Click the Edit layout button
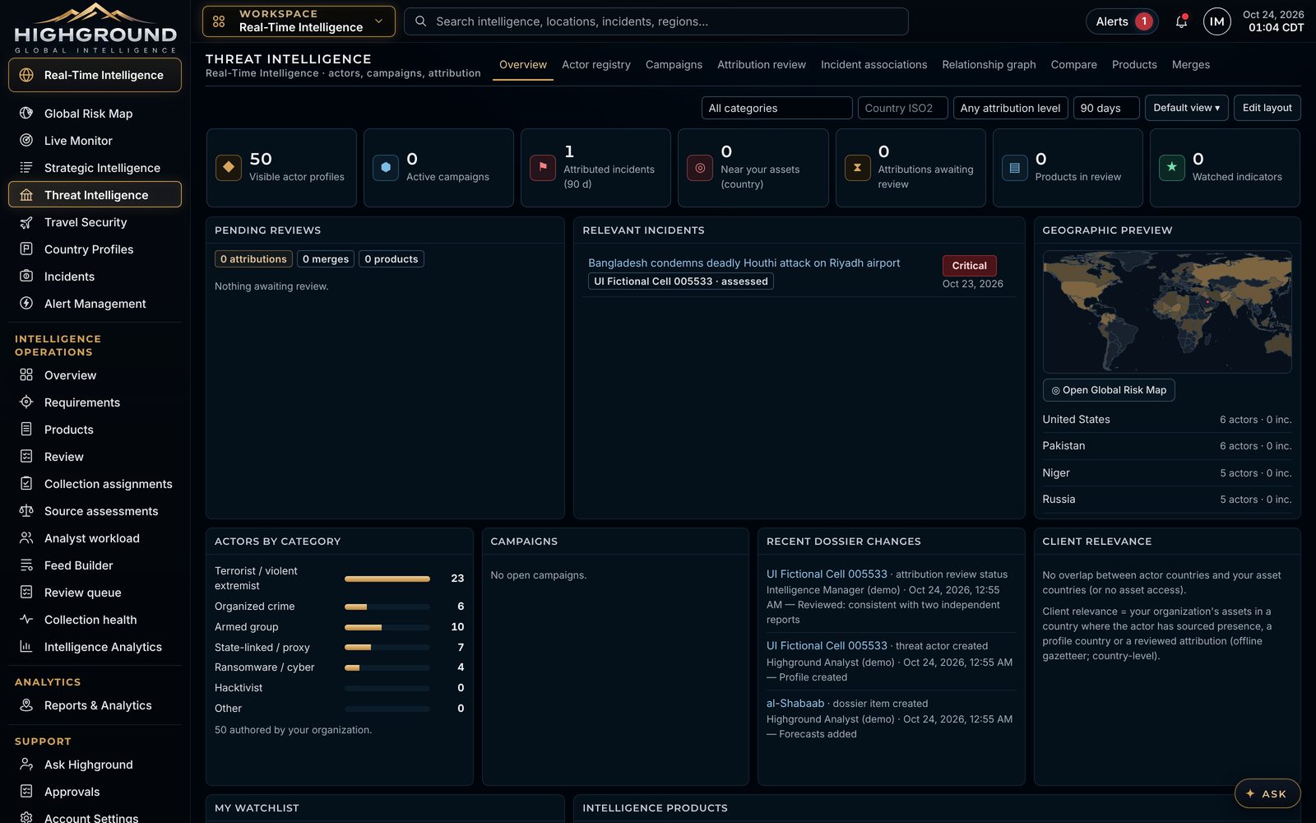The height and width of the screenshot is (823, 1316). click(1267, 108)
